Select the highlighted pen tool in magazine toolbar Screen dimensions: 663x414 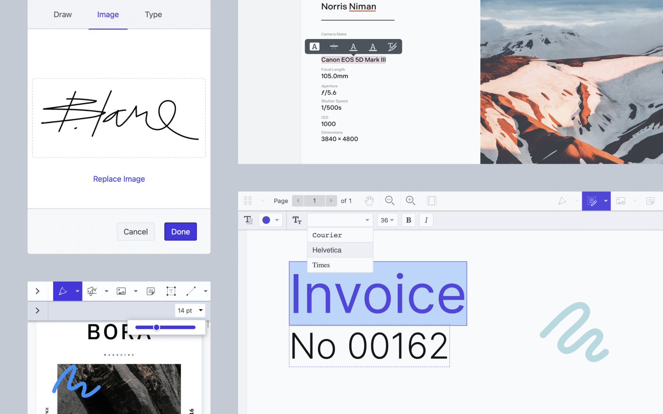[63, 291]
